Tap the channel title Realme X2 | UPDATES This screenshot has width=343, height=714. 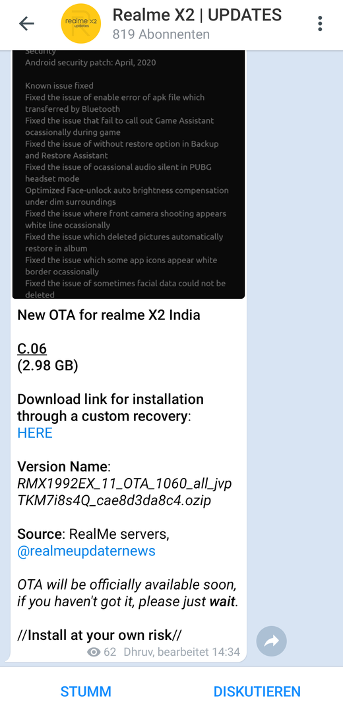coord(197,15)
